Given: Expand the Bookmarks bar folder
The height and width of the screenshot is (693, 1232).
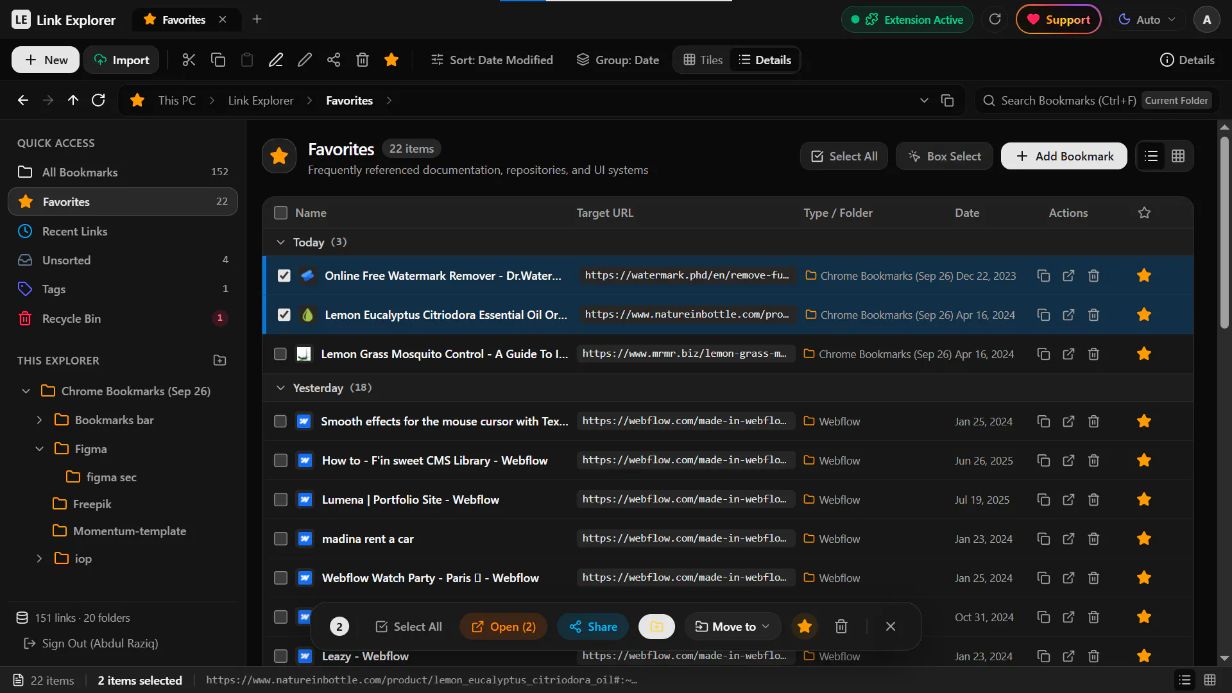Looking at the screenshot, I should point(40,420).
